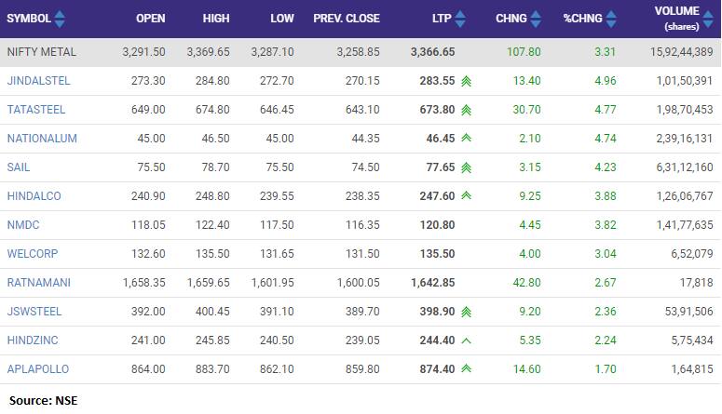Select NATIONALUM high value 46.50

pos(215,139)
